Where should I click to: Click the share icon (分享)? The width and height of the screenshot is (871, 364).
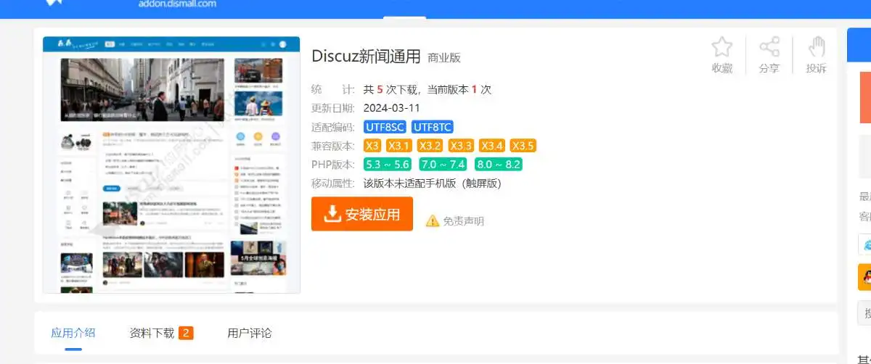(769, 48)
